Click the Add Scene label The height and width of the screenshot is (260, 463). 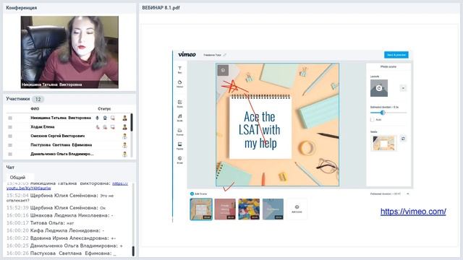point(201,194)
